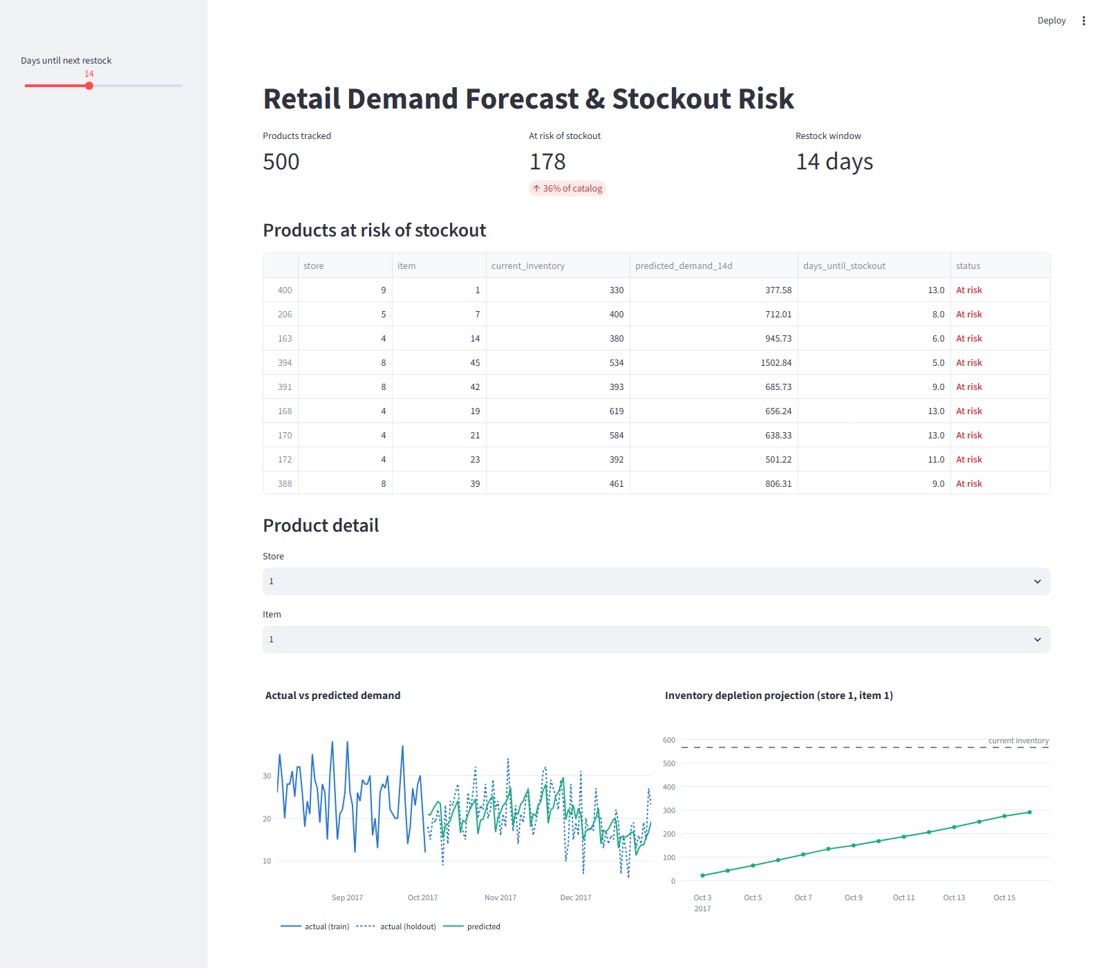Select row index 172 in the table
The image size is (1106, 968).
[281, 459]
